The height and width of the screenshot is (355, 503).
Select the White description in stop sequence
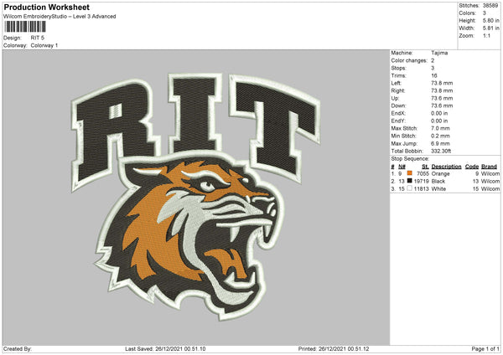coord(438,189)
